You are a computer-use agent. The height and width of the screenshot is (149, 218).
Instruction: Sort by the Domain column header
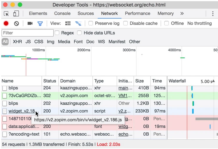[76, 81]
